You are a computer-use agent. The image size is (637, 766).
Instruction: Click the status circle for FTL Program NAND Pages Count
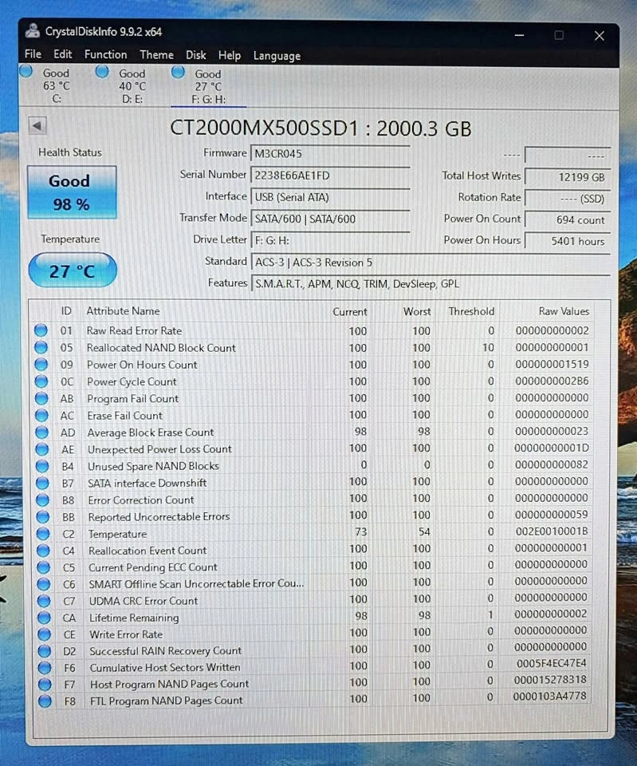(45, 701)
